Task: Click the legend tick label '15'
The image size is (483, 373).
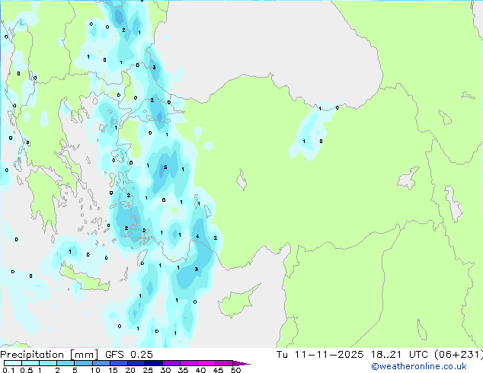Action: pos(113,370)
